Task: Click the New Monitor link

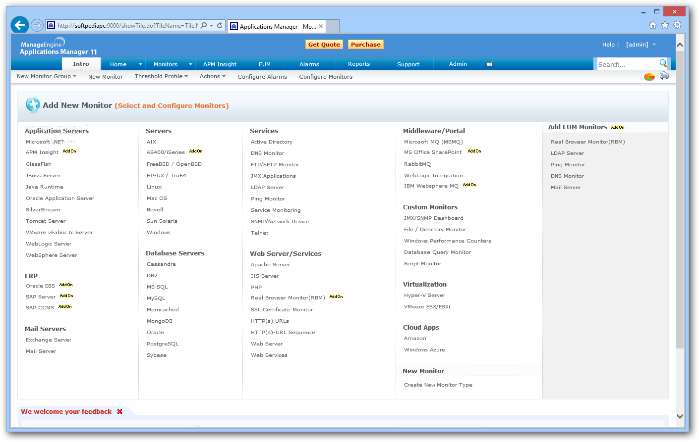Action: coord(106,77)
